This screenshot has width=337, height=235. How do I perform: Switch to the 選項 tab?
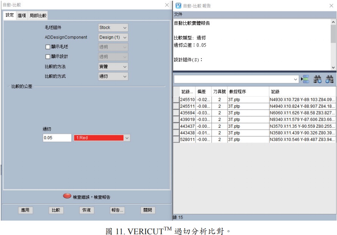point(22,16)
